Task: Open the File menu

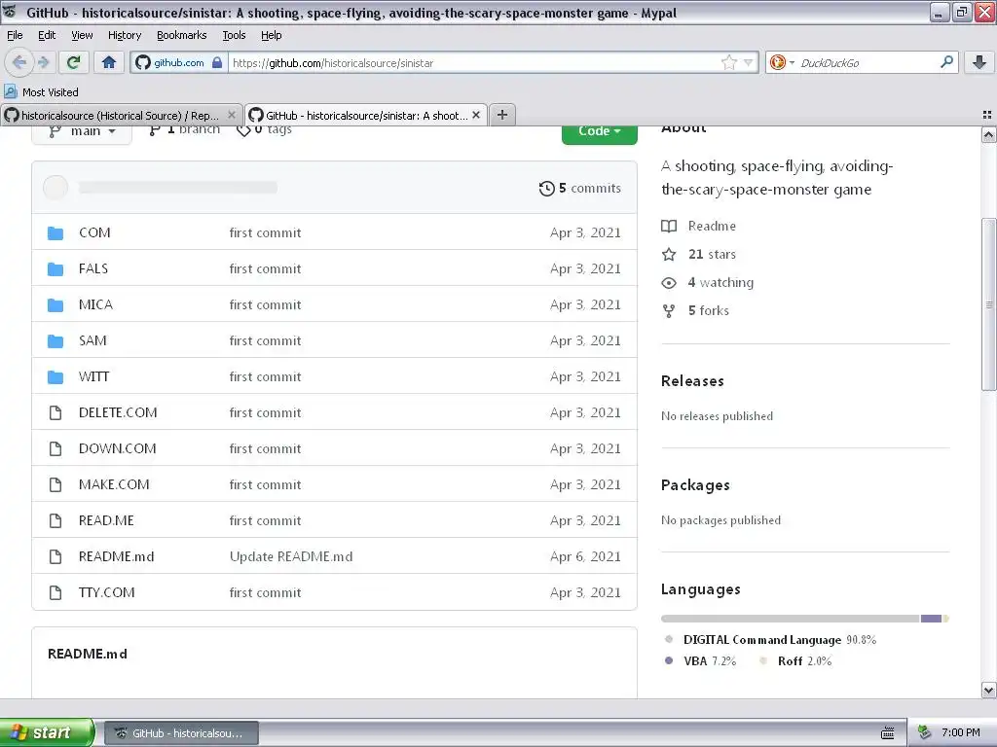Action: [15, 35]
